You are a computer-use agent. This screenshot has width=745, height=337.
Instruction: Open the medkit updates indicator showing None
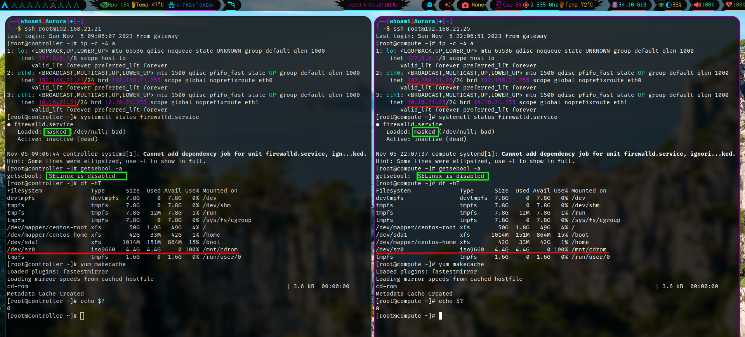[x=473, y=5]
